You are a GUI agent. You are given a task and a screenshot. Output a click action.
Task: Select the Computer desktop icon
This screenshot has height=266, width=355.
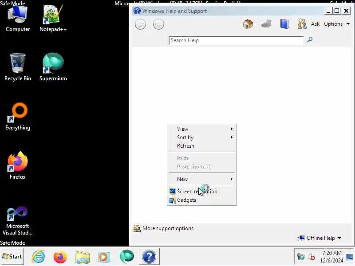pos(18,19)
